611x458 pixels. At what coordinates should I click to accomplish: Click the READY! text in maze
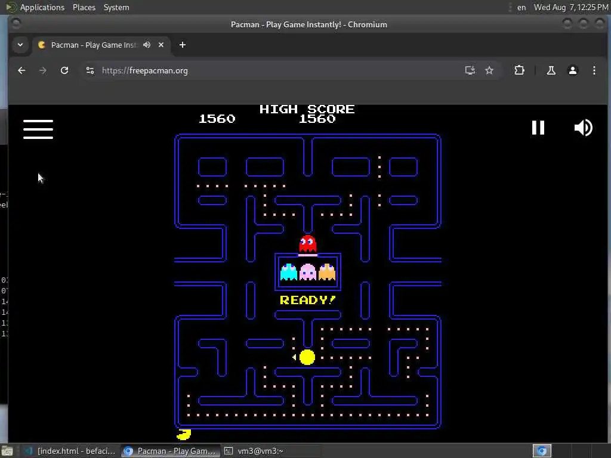(307, 300)
